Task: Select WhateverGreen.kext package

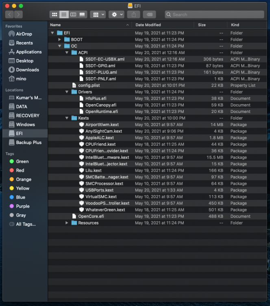Action: (x=157, y=210)
